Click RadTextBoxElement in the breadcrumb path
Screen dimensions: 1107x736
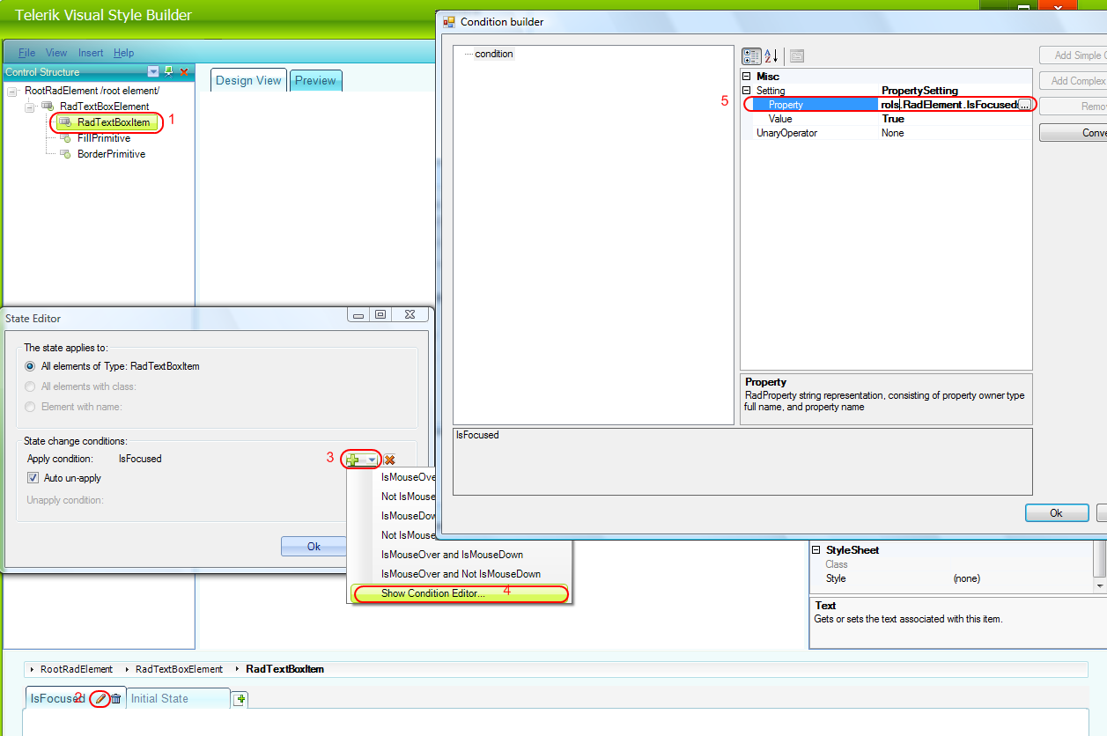point(180,669)
